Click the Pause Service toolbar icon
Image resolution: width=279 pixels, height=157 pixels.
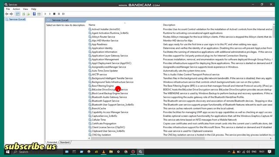pyautogui.click(x=59, y=14)
